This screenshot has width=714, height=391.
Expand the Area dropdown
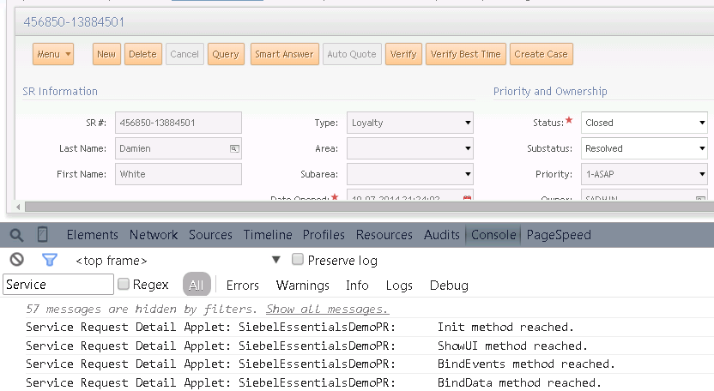467,148
